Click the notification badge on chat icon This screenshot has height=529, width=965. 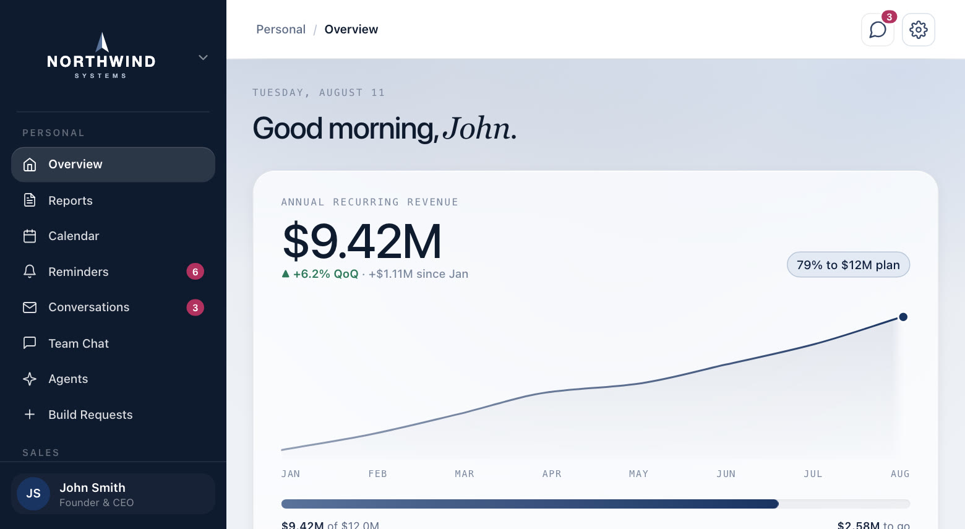coord(889,17)
